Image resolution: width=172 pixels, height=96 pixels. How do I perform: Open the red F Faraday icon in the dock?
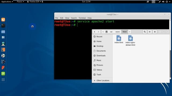3,67
